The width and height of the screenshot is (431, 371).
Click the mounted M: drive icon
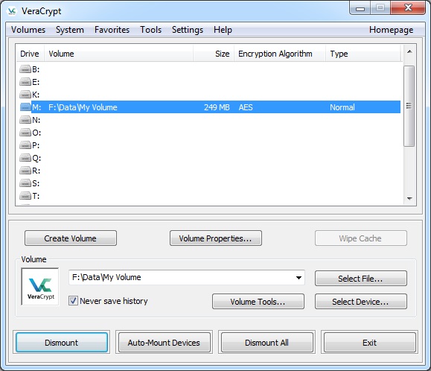25,107
